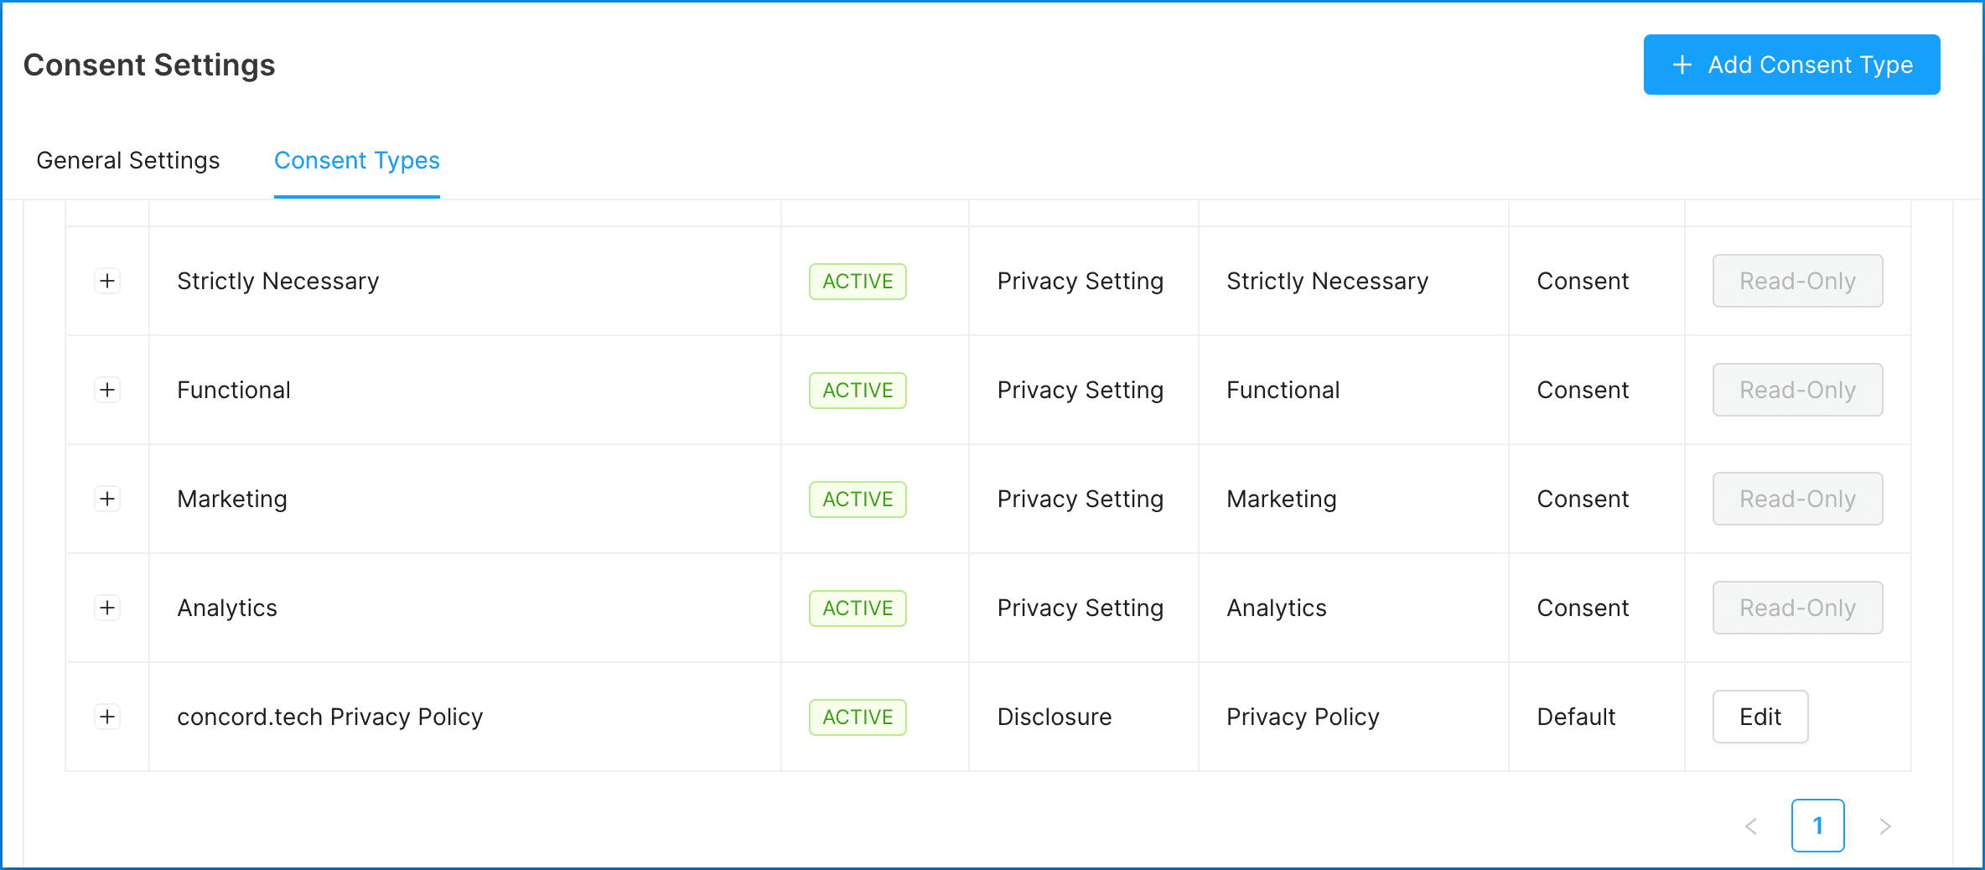Screen dimensions: 1985x870
Task: Go to the previous page arrow
Action: pyautogui.click(x=1751, y=826)
